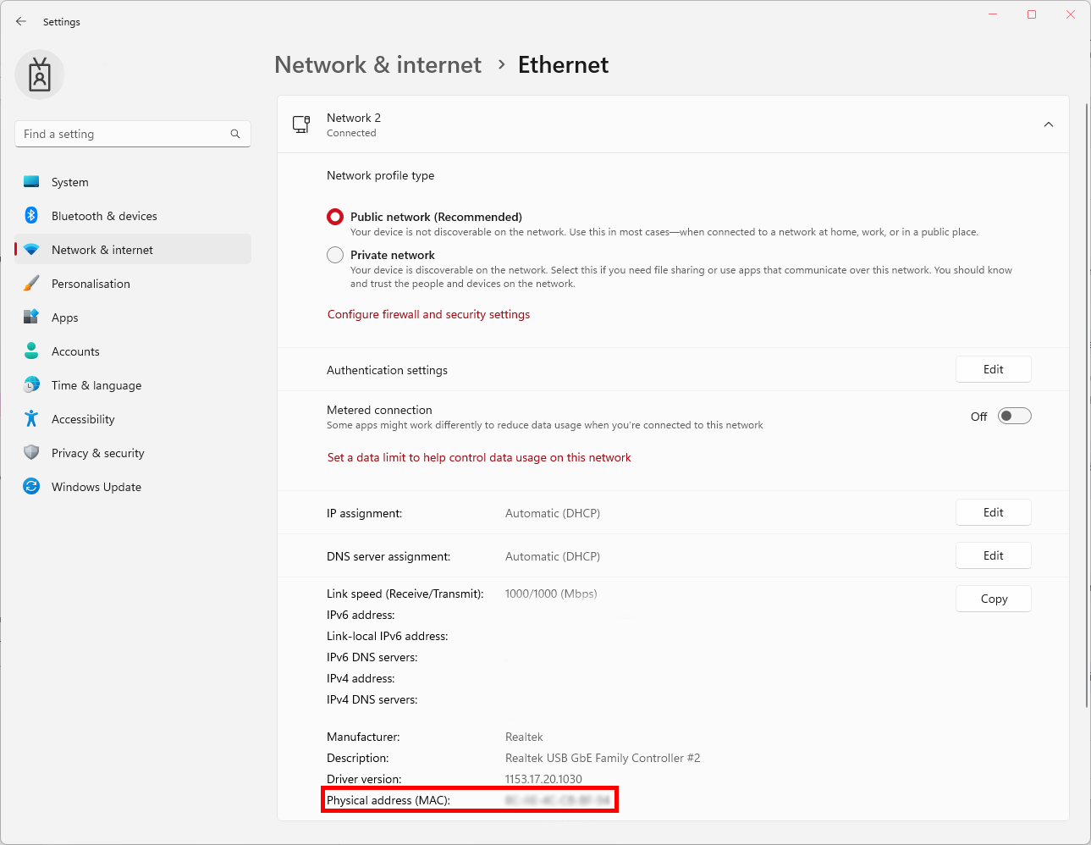Click the Privacy & security shield icon
The image size is (1091, 845).
[x=31, y=453]
